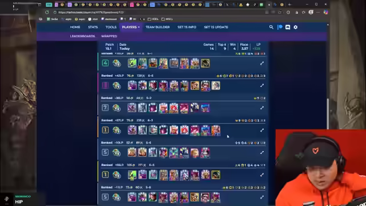
Task: Open the site search magnifier icon
Action: (271, 27)
